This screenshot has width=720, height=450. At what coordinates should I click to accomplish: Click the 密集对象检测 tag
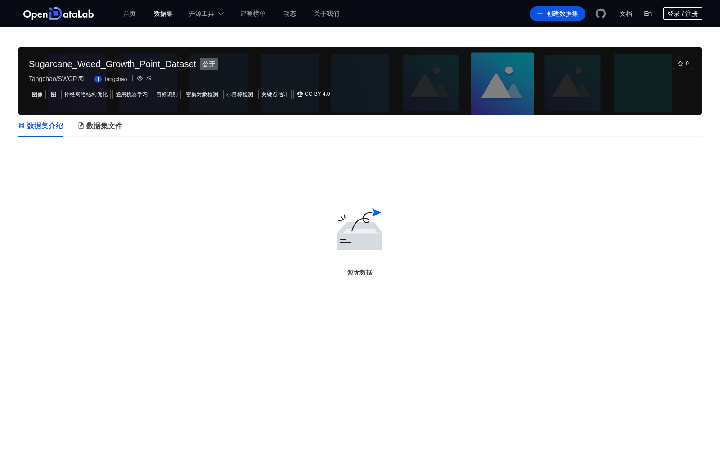tap(202, 94)
